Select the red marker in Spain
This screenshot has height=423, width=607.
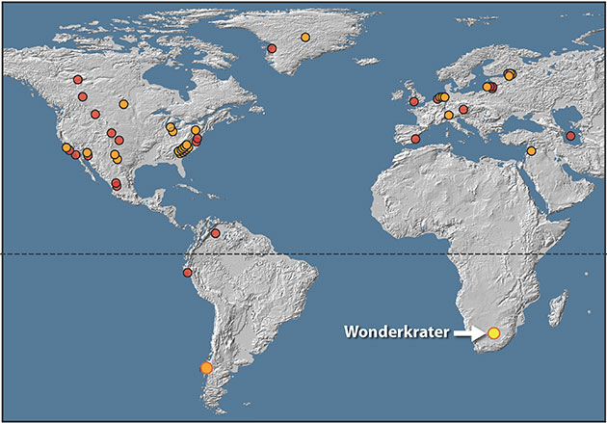[415, 139]
